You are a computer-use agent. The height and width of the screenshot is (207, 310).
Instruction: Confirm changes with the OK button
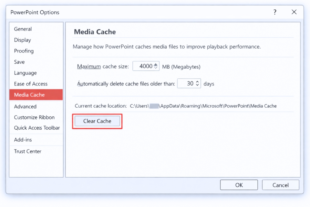click(x=239, y=185)
